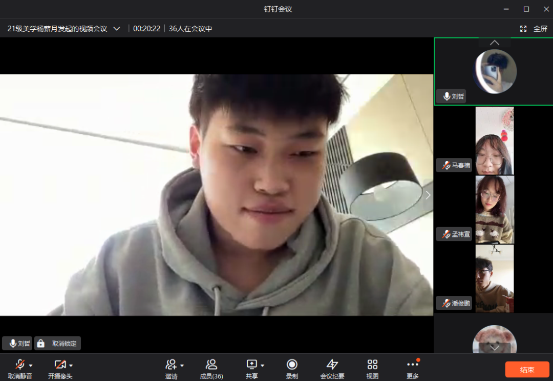The width and height of the screenshot is (553, 381).
Task: Select 马春楠's video thumbnail
Action: [x=494, y=141]
